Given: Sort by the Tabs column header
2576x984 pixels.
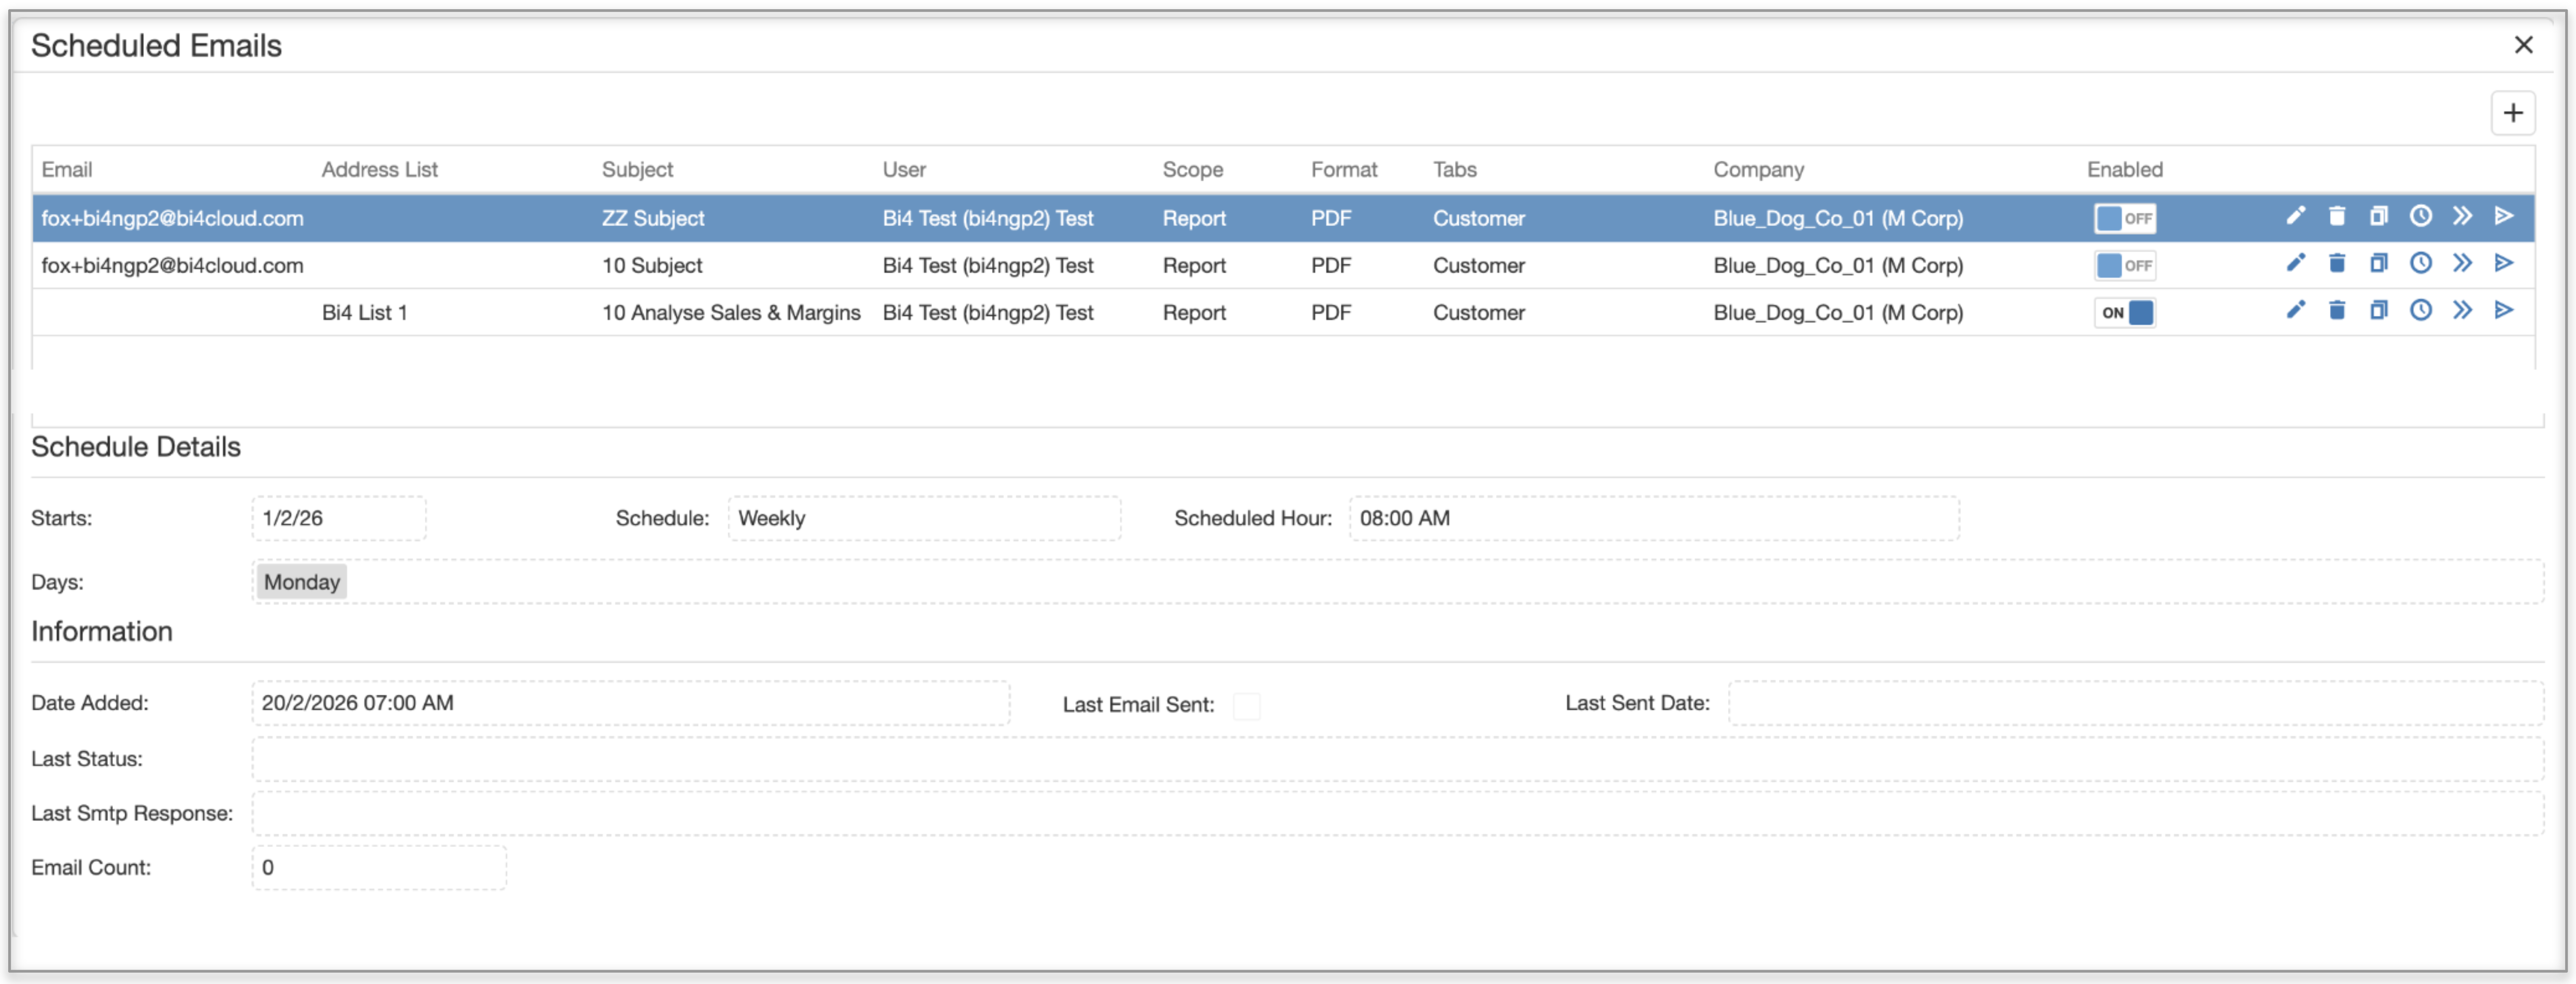Looking at the screenshot, I should [1455, 169].
